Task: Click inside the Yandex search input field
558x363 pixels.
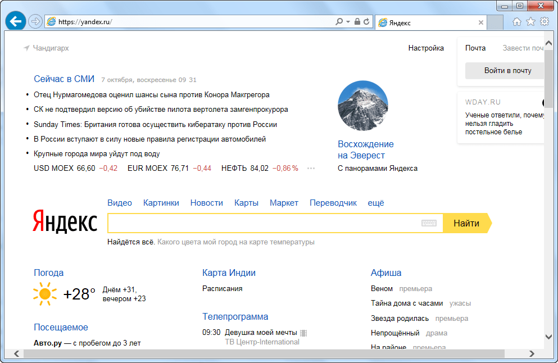Action: pyautogui.click(x=264, y=223)
